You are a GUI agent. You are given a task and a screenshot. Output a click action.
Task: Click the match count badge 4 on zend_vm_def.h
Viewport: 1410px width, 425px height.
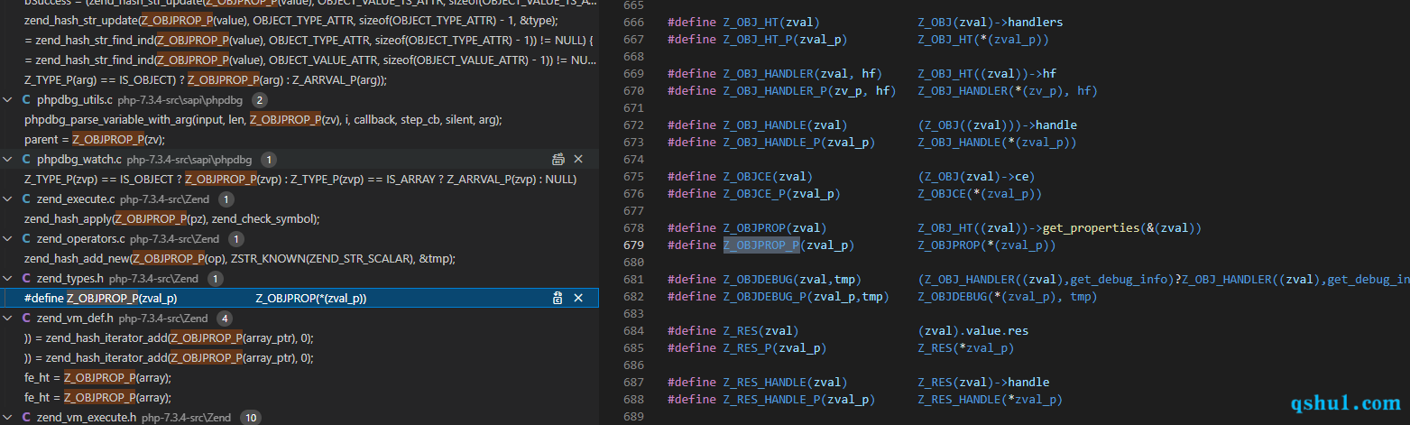[224, 318]
